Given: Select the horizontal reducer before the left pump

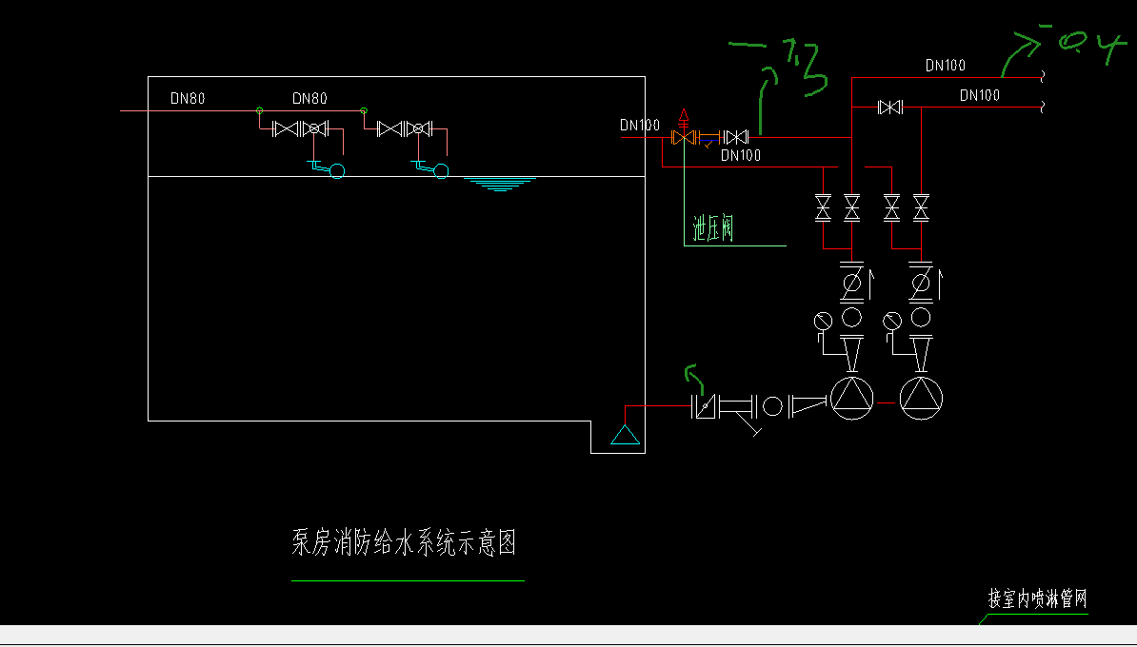Looking at the screenshot, I should [x=808, y=406].
